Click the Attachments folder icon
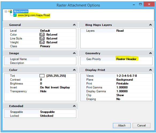156x133 pixels. coord(10,11)
